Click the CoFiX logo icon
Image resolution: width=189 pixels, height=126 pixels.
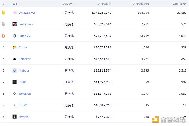coord(14,105)
